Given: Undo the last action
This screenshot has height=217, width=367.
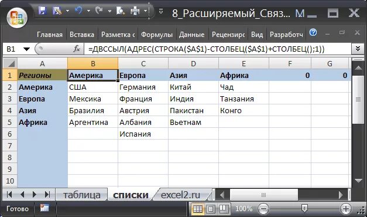Looking at the screenshot, I should pyautogui.click(x=78, y=11).
